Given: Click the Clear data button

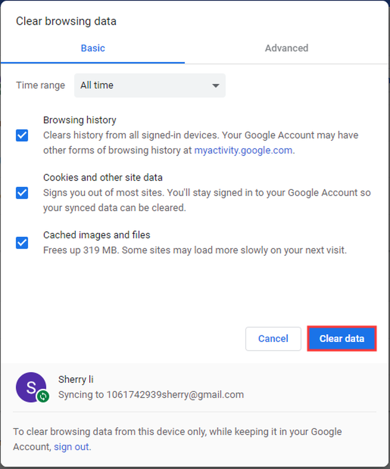Looking at the screenshot, I should click(342, 339).
